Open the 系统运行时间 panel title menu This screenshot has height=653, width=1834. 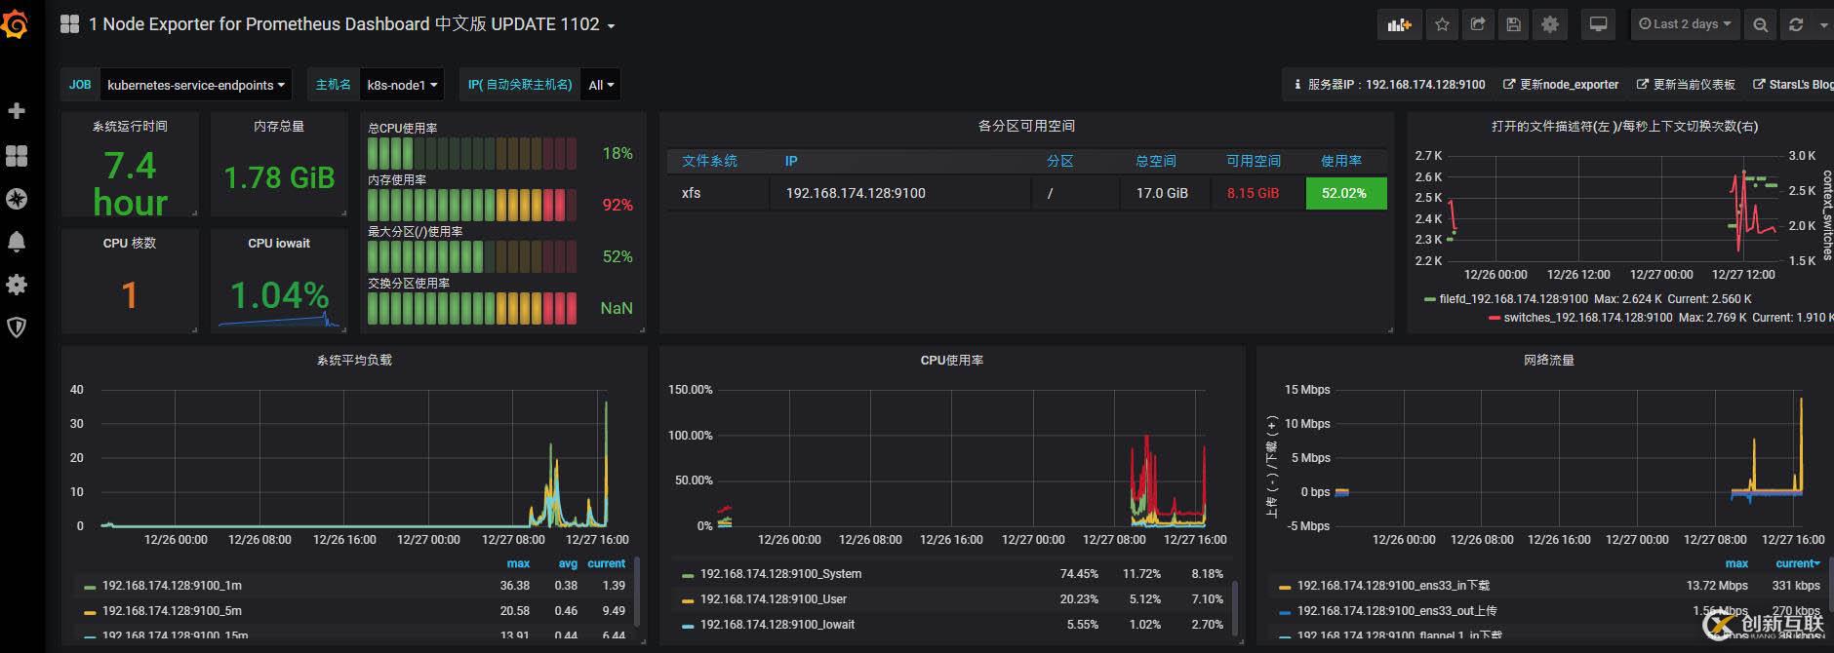[x=130, y=126]
